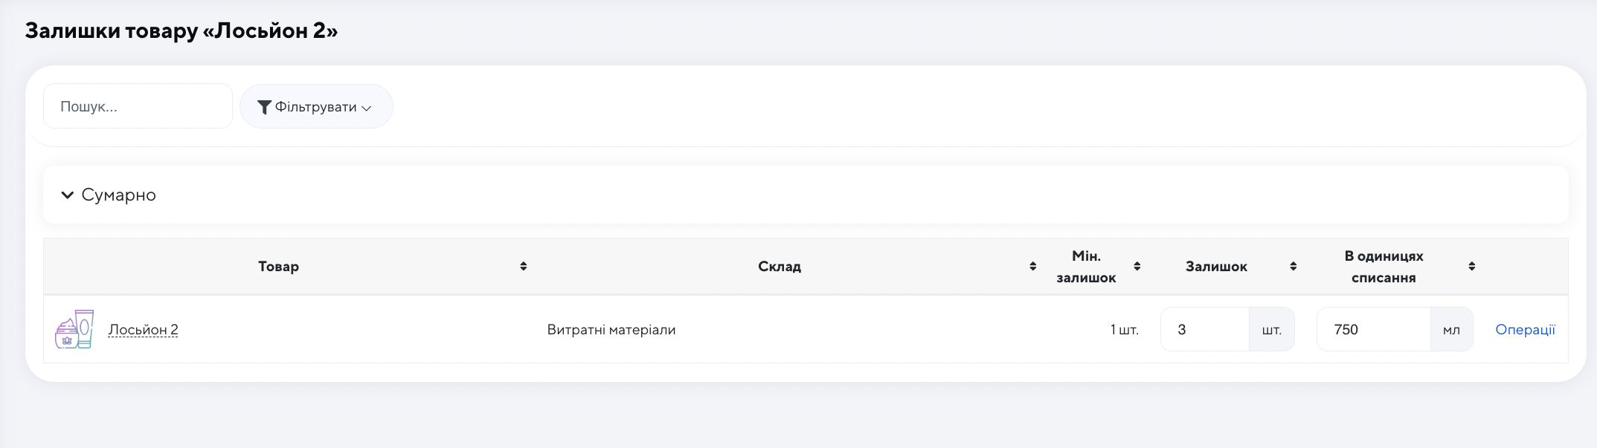Click the шт. unit label
The image size is (1597, 448).
click(x=1271, y=330)
